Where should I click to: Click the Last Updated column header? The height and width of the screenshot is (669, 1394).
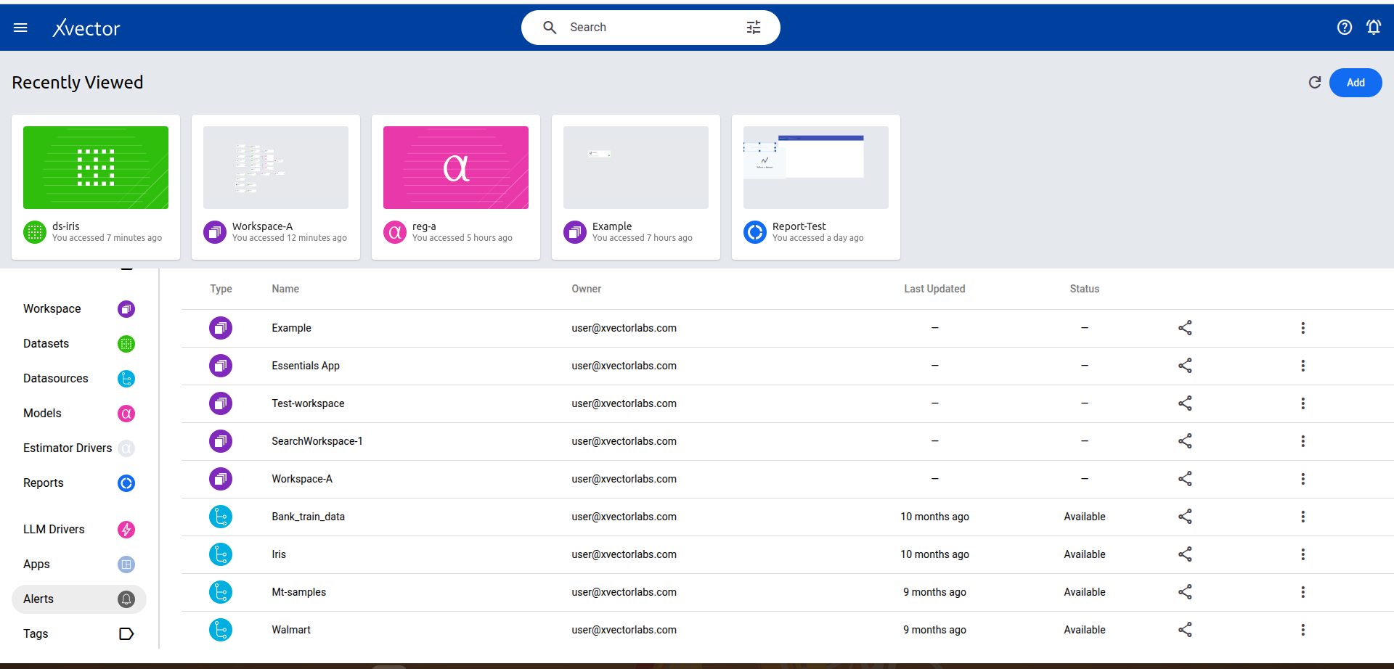934,289
